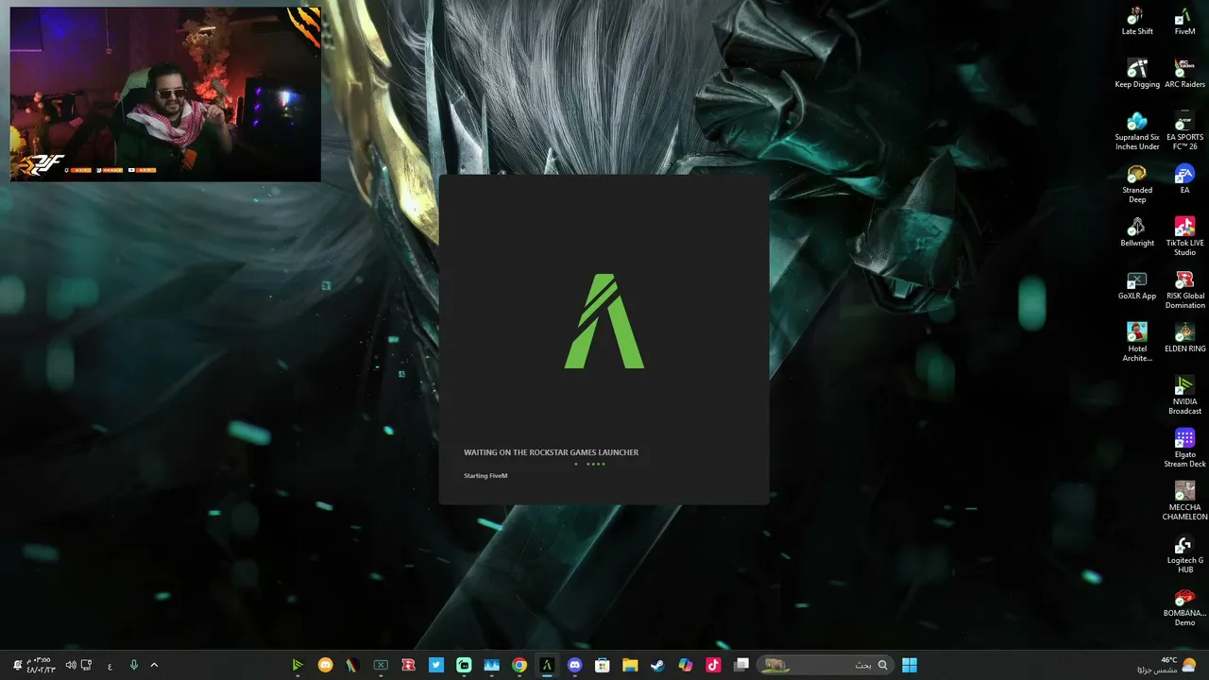Select the Logitech G HUB desktop icon
This screenshot has height=680, width=1209.
(1184, 554)
